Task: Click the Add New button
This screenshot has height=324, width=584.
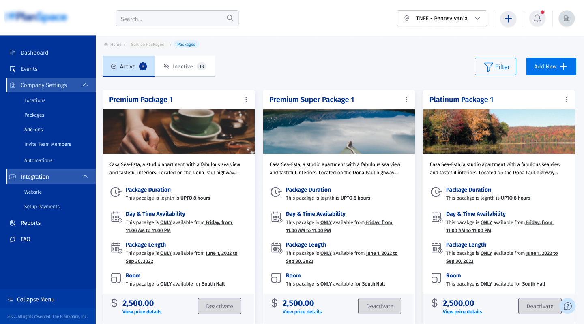Action: tap(551, 66)
